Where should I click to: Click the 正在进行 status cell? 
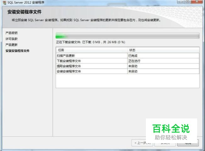(163, 61)
